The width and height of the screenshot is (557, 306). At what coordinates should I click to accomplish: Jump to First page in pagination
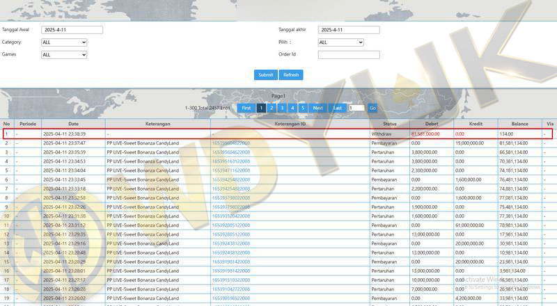point(246,108)
